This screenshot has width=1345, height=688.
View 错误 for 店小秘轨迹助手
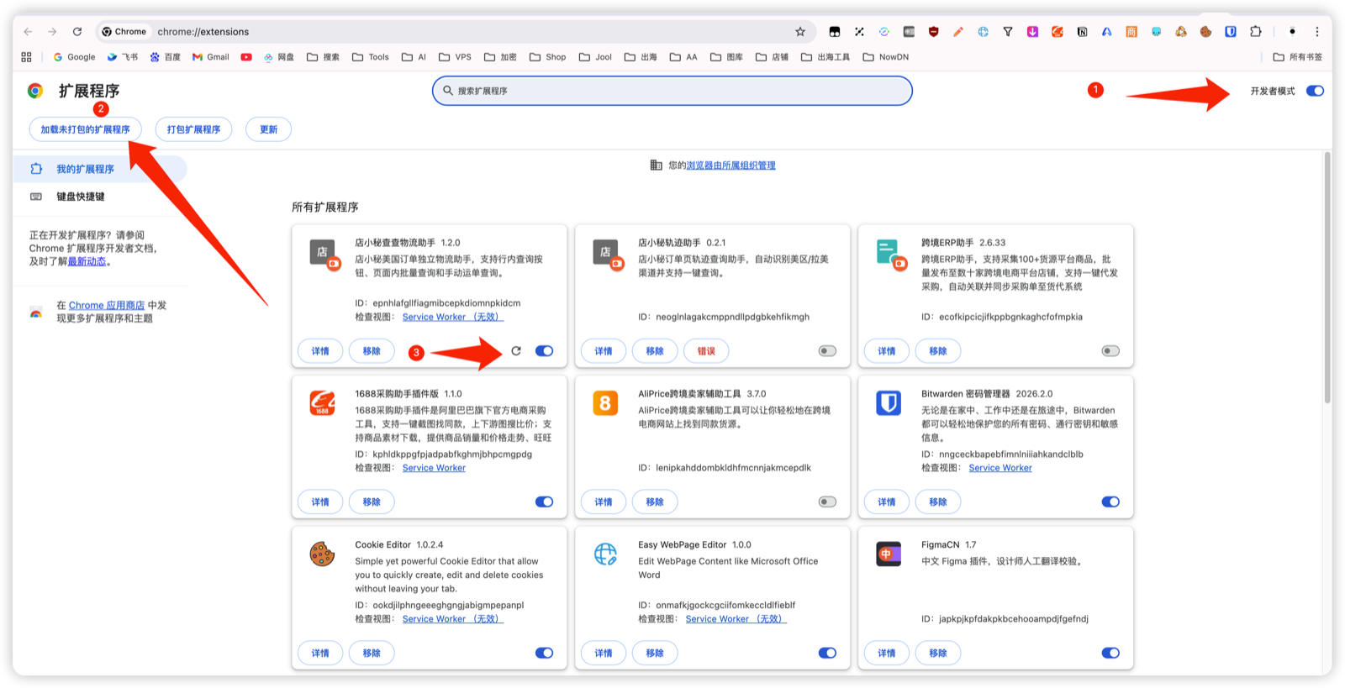[706, 351]
